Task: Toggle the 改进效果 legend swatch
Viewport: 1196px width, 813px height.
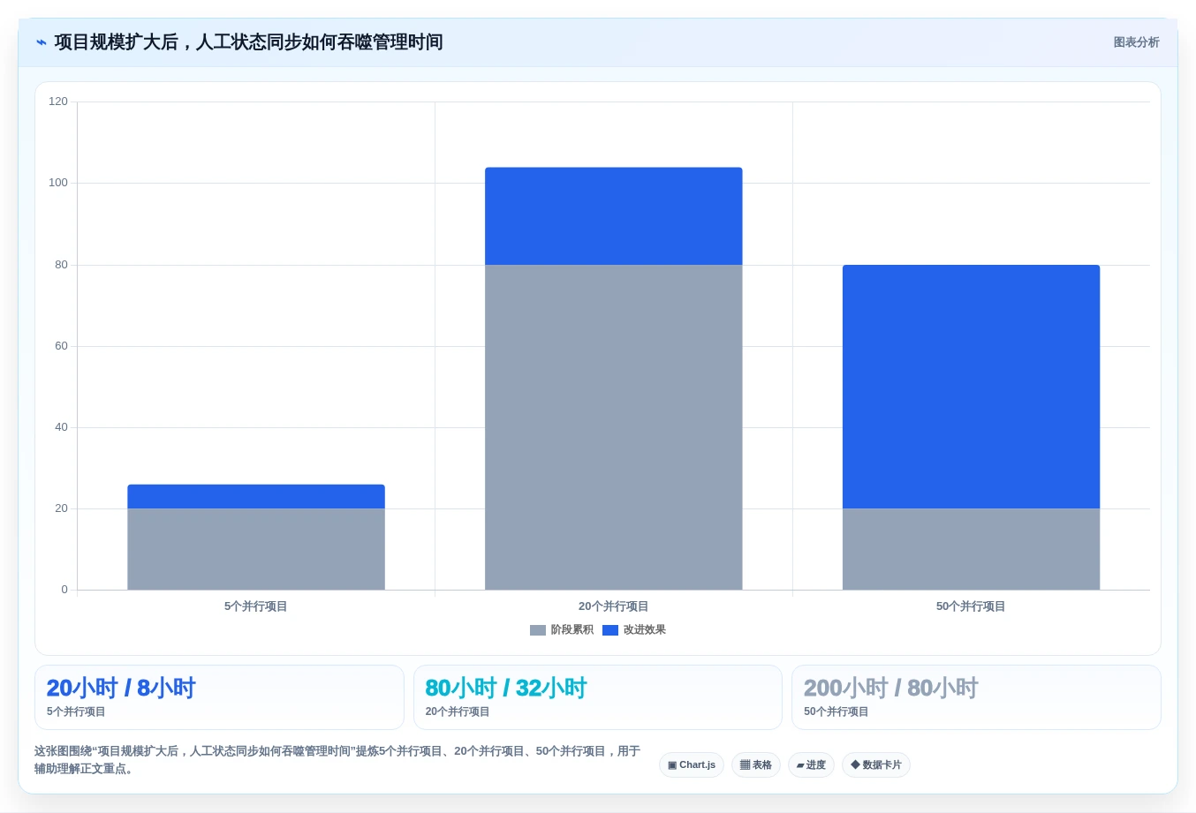Action: coord(610,630)
